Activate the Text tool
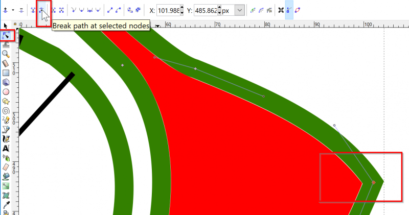 [x=6, y=148]
